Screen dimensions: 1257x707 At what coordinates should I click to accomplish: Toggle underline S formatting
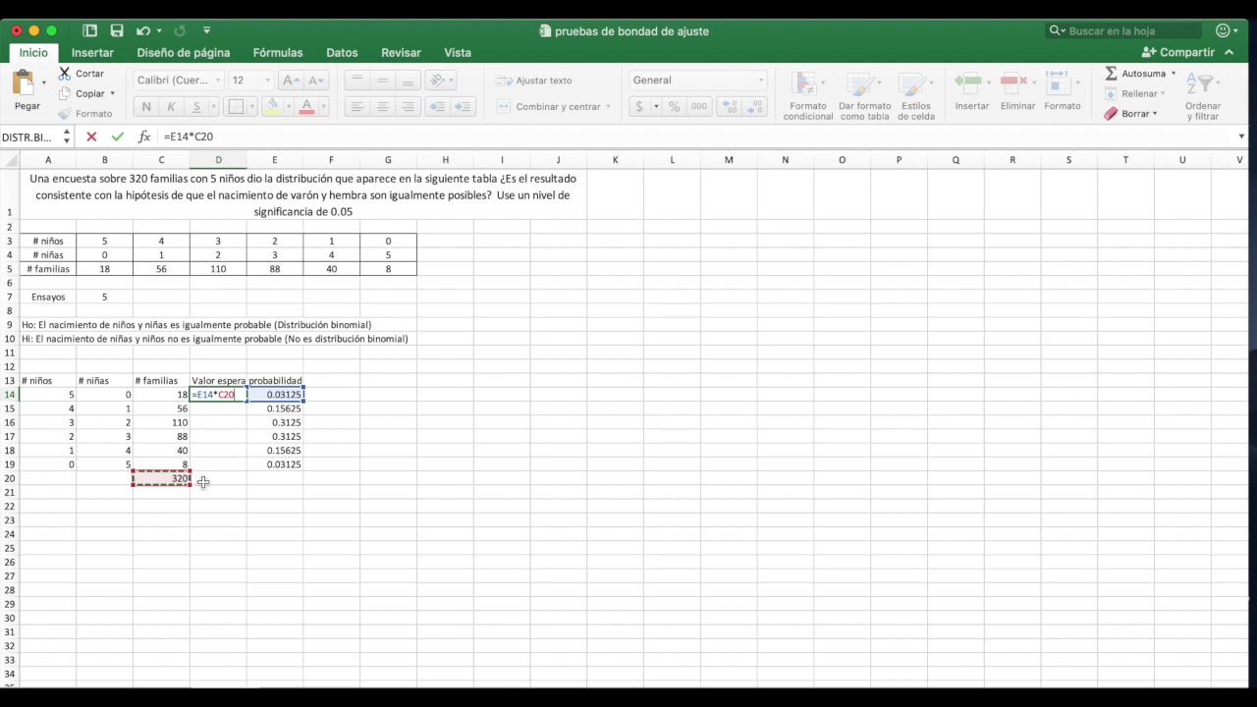click(196, 106)
